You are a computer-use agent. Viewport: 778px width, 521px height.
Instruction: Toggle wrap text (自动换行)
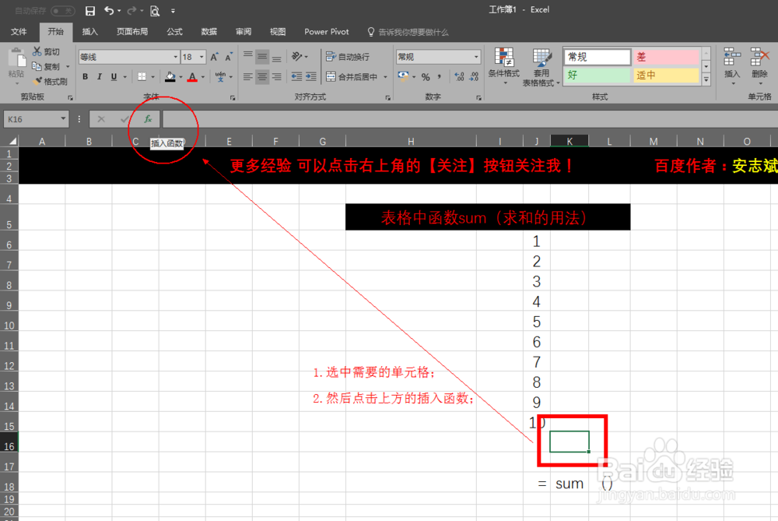point(347,57)
